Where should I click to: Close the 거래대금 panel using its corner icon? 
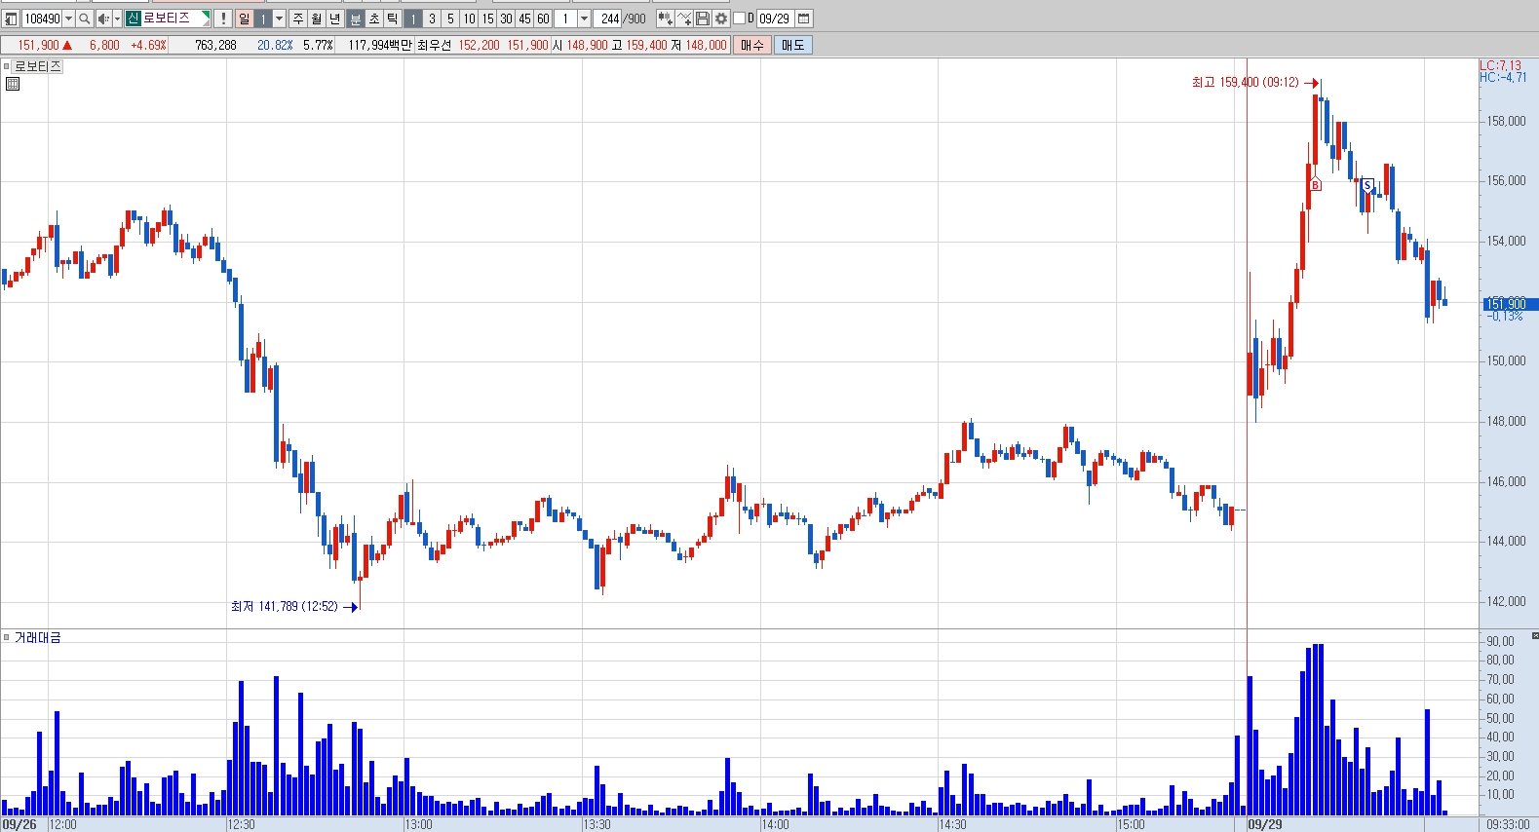tap(1534, 635)
